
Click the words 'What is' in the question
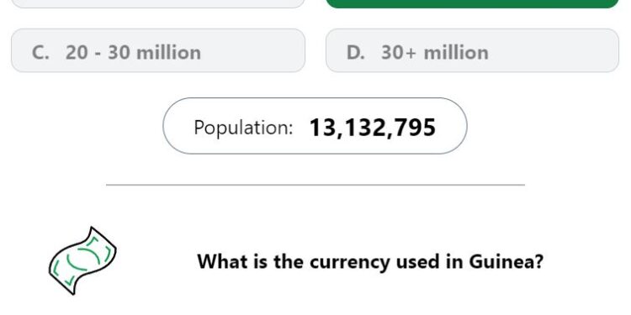[x=232, y=261]
